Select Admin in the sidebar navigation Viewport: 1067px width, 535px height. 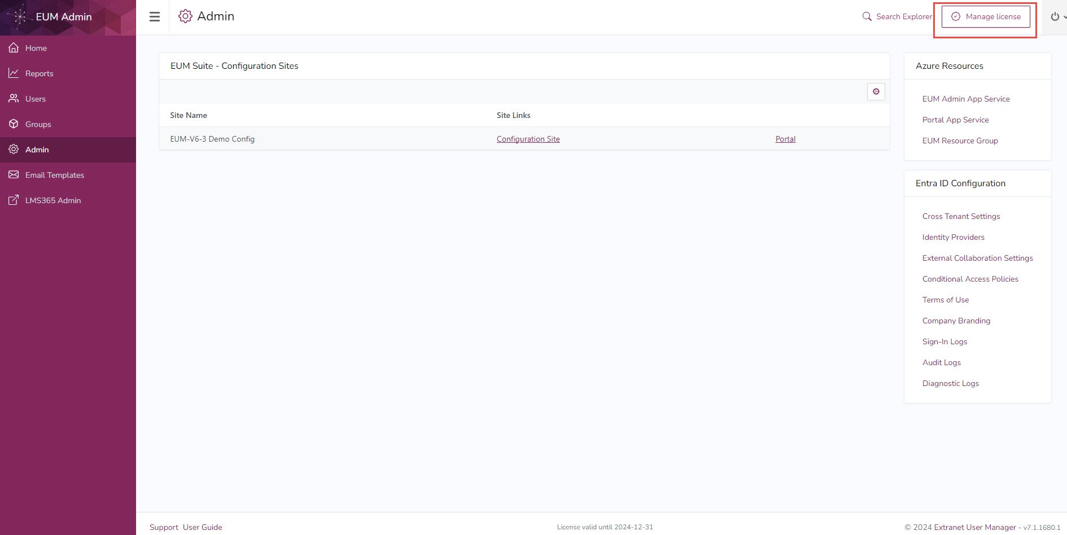click(37, 149)
